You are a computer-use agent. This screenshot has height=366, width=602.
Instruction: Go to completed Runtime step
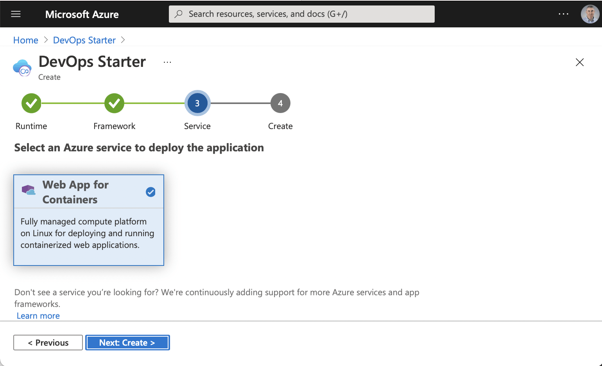[31, 103]
